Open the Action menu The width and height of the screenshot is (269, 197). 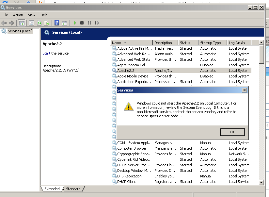point(18,15)
